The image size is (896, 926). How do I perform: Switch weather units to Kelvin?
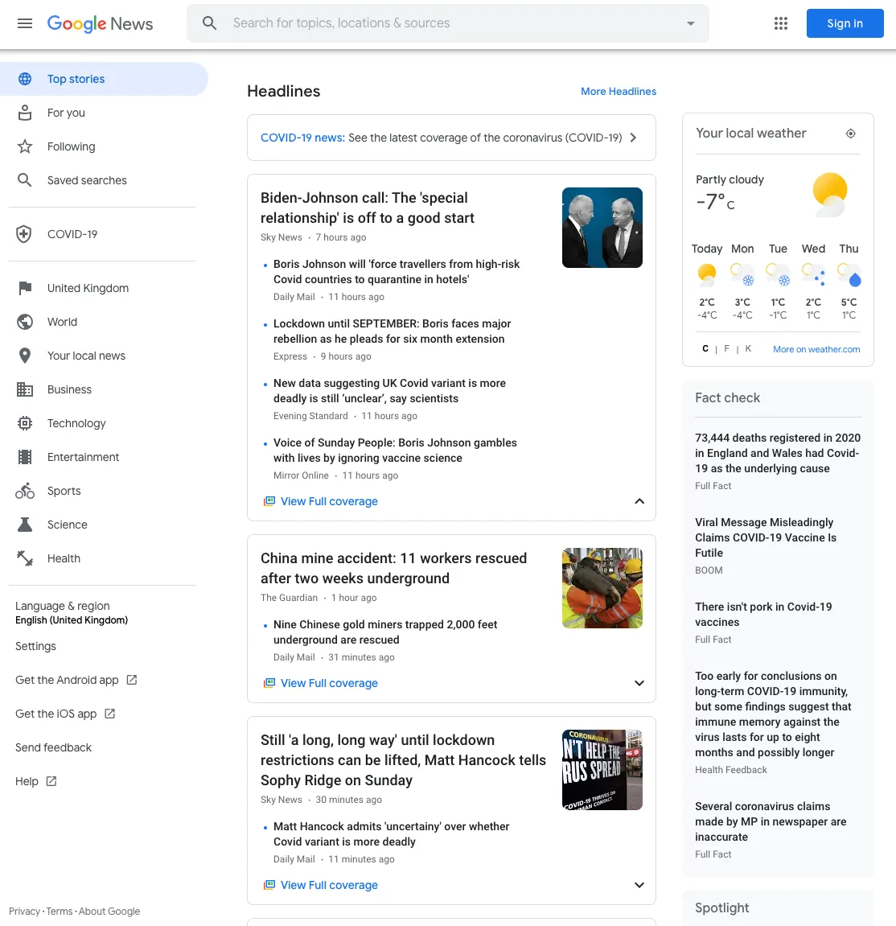(748, 349)
